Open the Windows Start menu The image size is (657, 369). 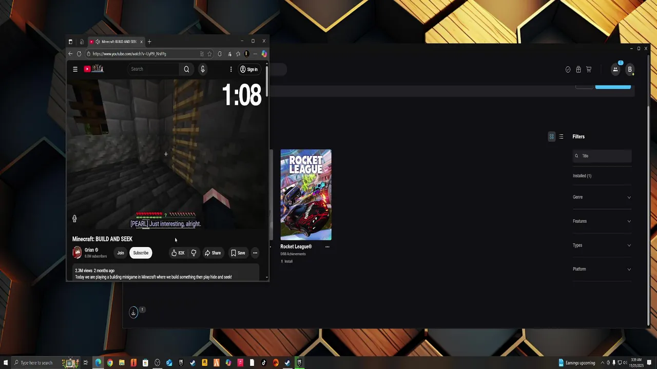pyautogui.click(x=5, y=363)
